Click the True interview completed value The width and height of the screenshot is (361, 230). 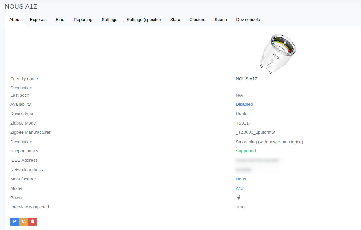tap(240, 207)
